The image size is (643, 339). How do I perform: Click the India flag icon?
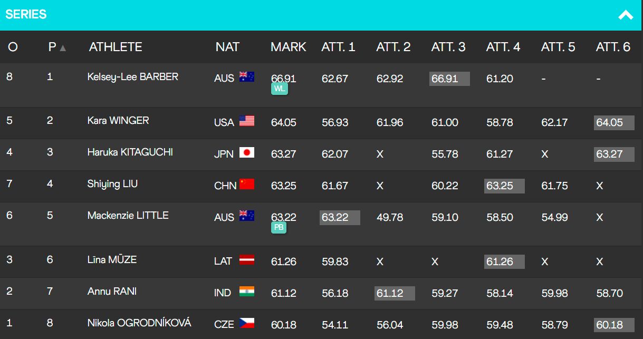tap(247, 292)
